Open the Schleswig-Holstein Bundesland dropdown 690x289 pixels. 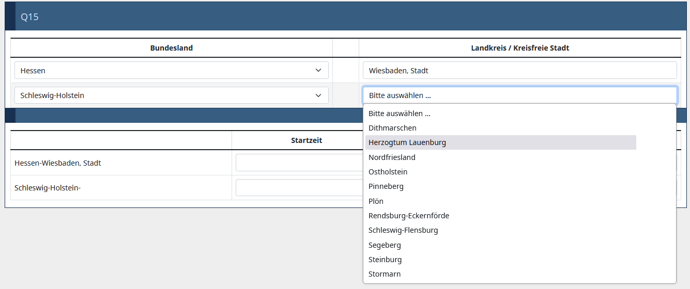pos(171,95)
